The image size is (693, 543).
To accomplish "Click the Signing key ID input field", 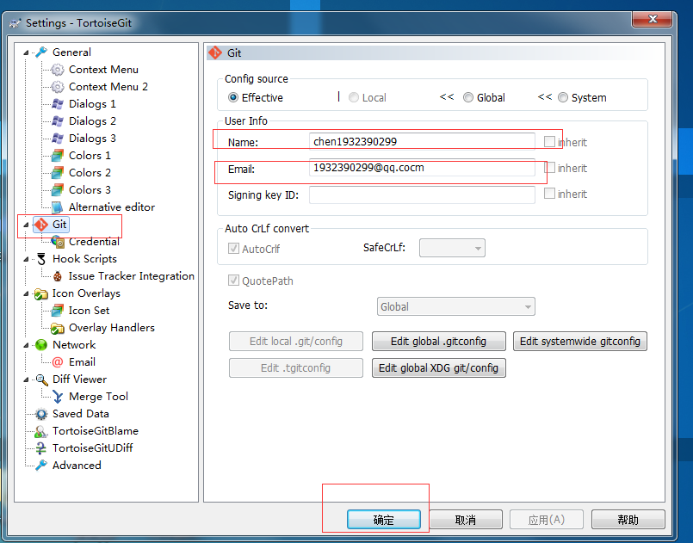I will [422, 194].
